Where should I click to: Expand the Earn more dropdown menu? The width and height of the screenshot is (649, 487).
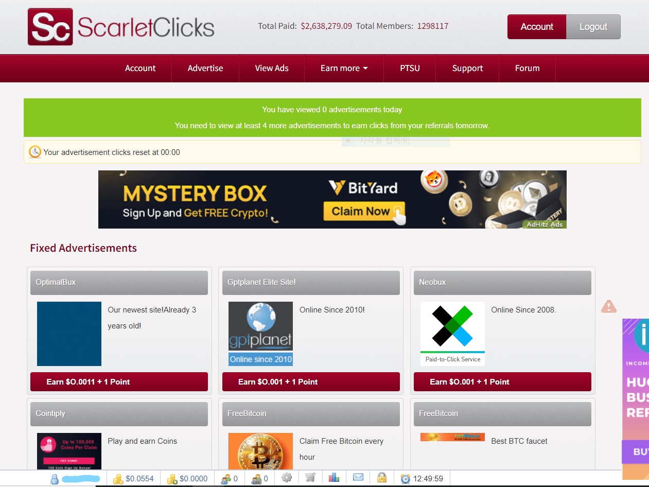click(x=344, y=68)
